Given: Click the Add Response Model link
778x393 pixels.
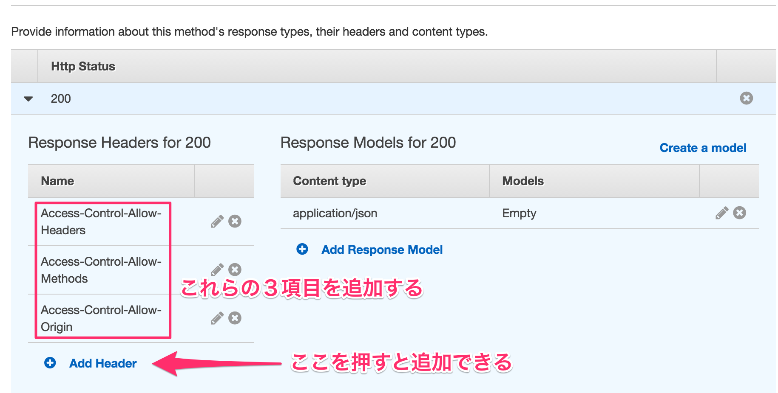Looking at the screenshot, I should (381, 250).
